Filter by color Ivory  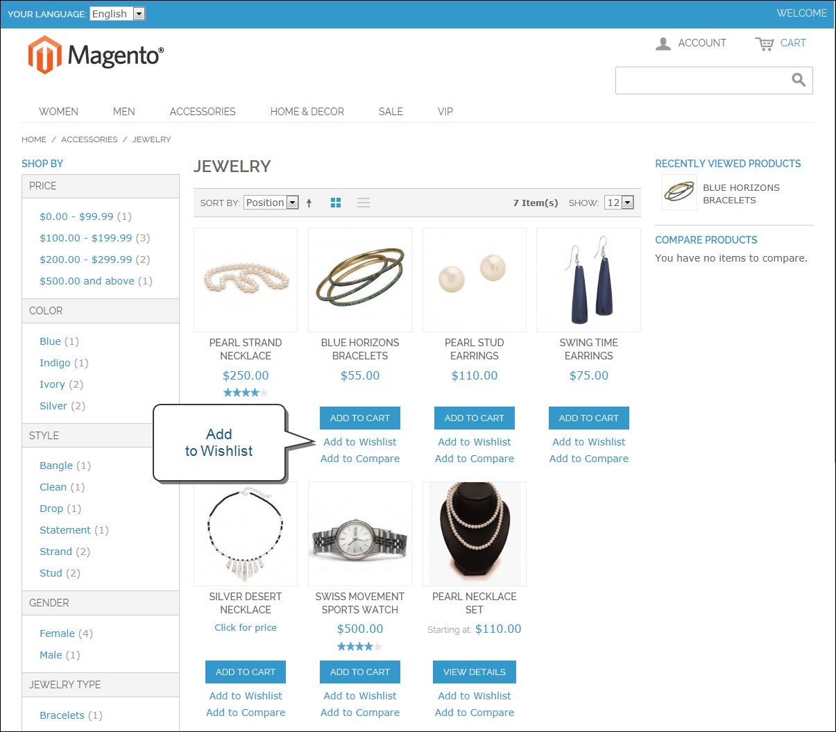click(52, 384)
